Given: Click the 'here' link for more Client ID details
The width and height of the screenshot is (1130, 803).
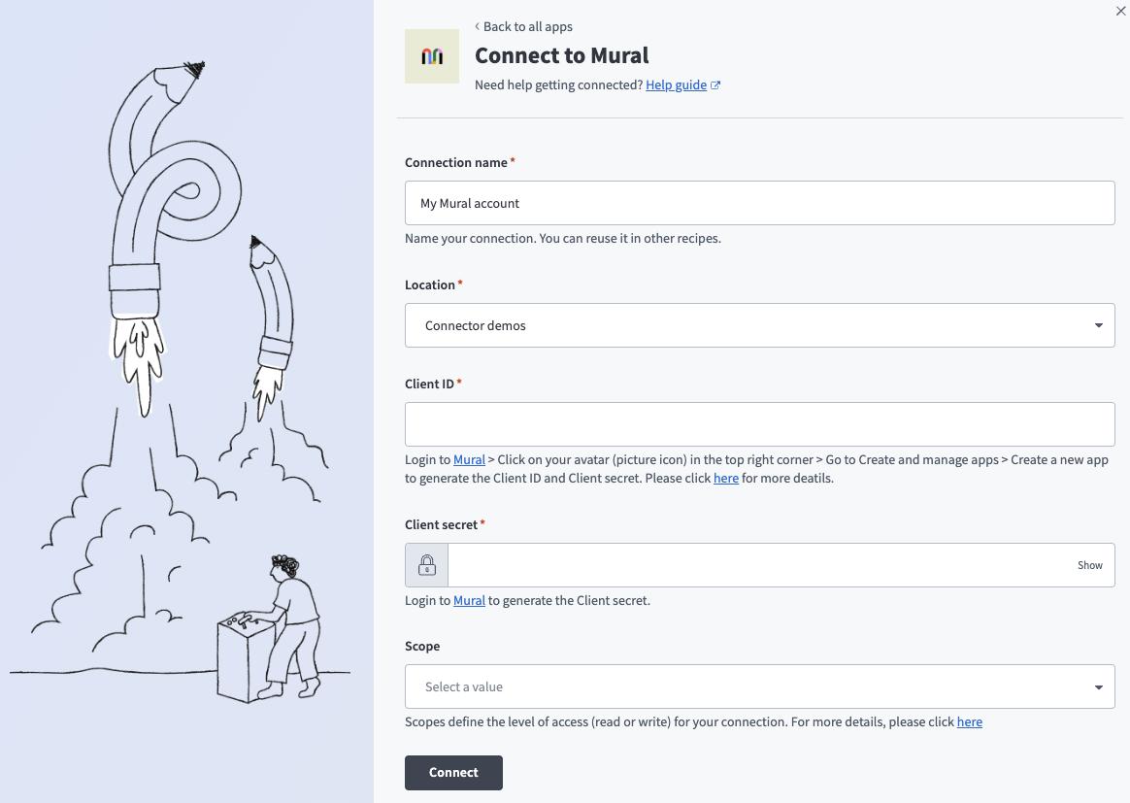Looking at the screenshot, I should tap(726, 479).
